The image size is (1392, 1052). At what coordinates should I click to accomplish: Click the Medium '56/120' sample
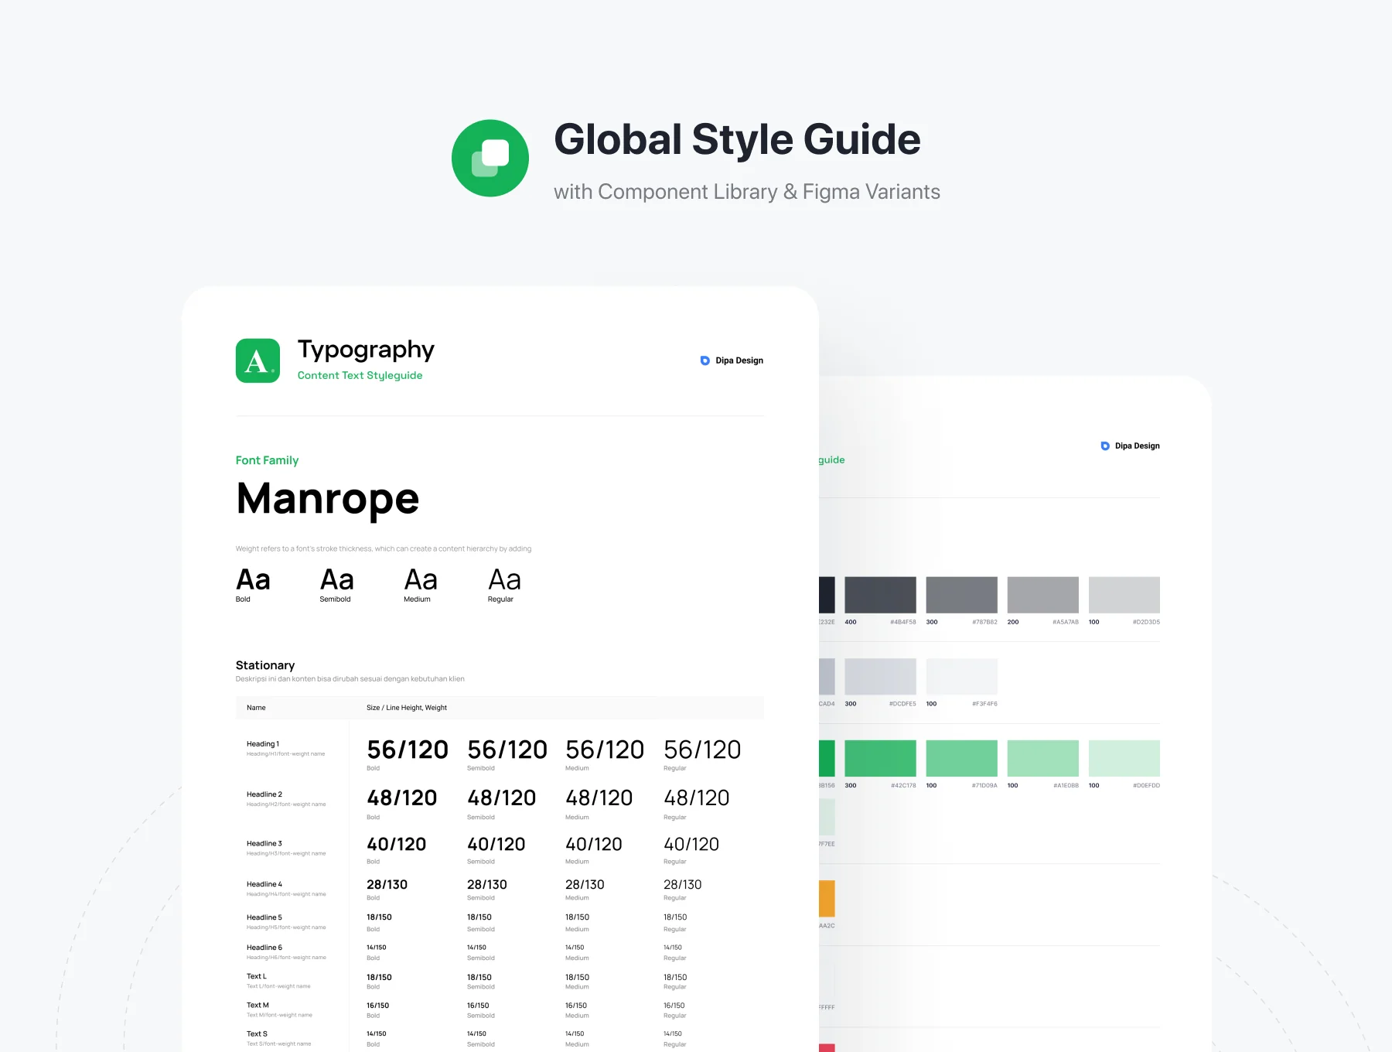tap(605, 750)
